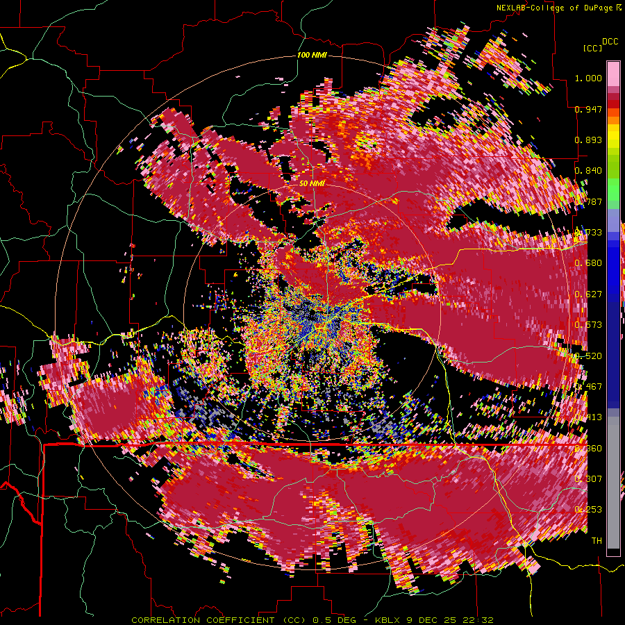625x625 pixels.
Task: Click the 22:32 timestamp in the caption
Action: coord(478,620)
